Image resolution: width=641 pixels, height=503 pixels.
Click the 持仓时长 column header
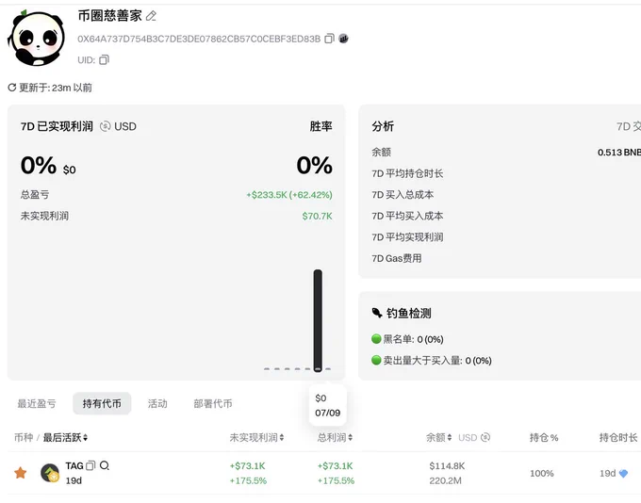pyautogui.click(x=618, y=438)
